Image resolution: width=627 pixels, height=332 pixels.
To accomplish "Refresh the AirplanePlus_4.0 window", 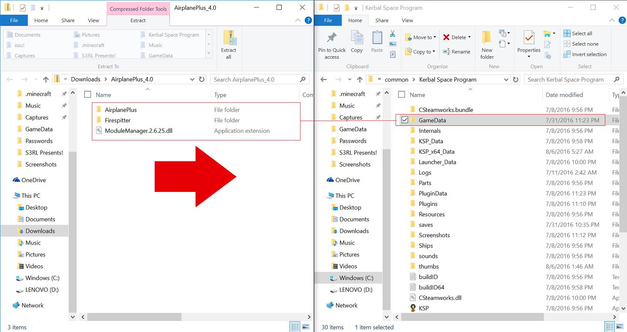I will point(201,79).
